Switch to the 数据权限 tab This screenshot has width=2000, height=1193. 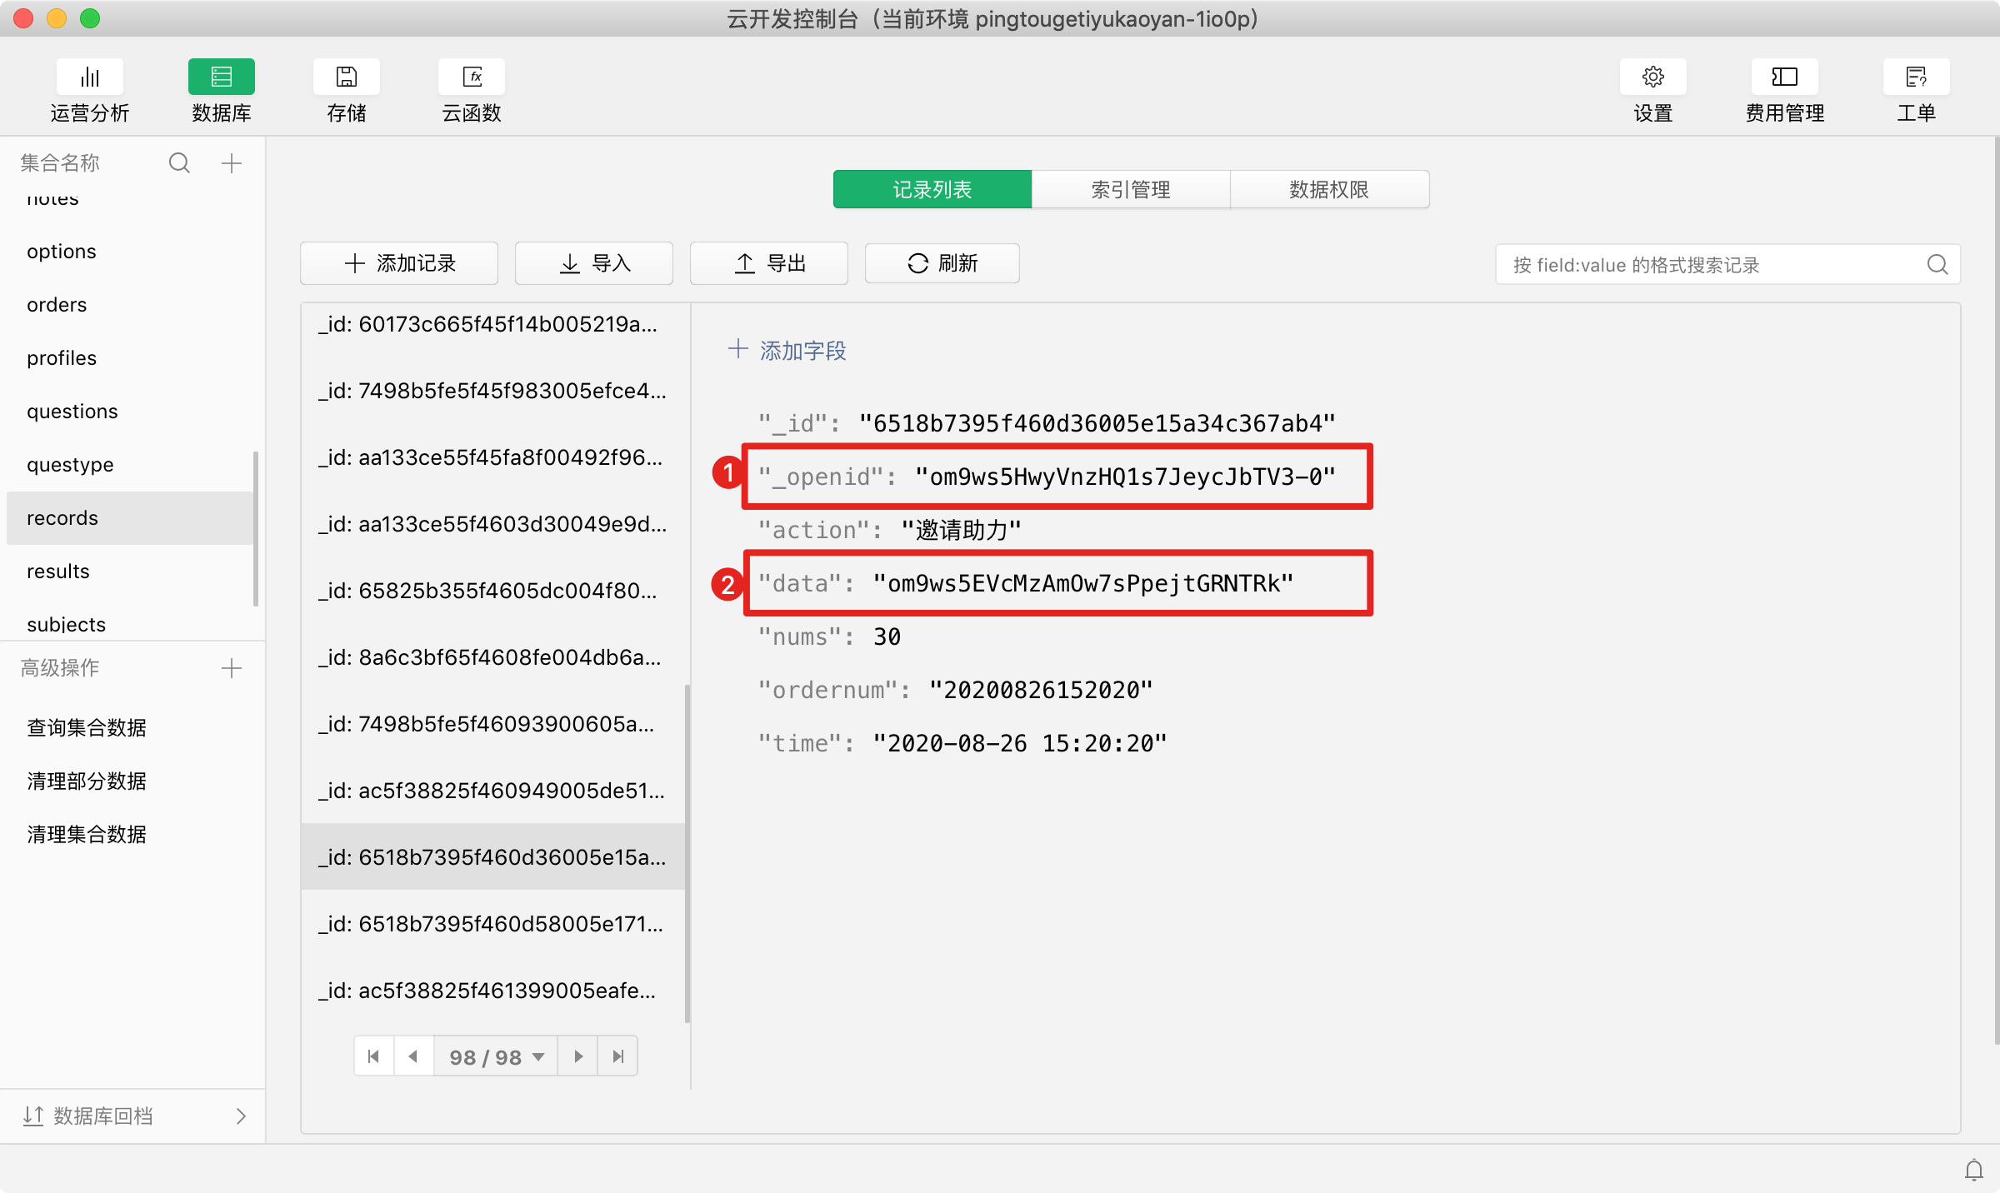(x=1329, y=190)
